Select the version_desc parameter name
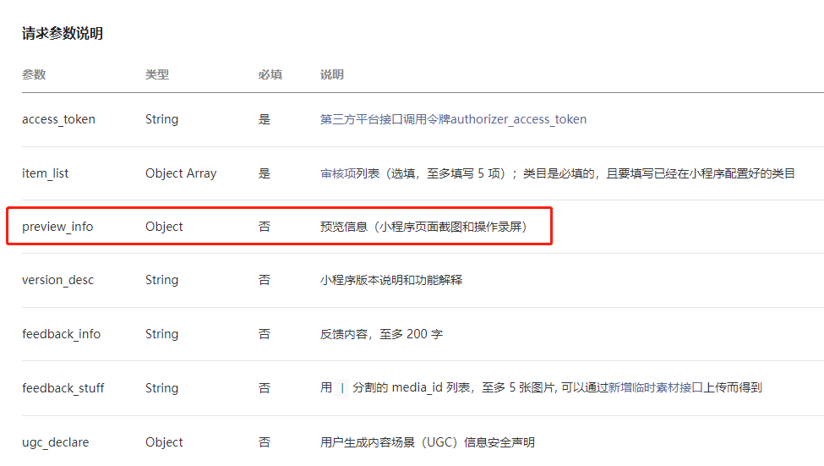 tap(57, 280)
